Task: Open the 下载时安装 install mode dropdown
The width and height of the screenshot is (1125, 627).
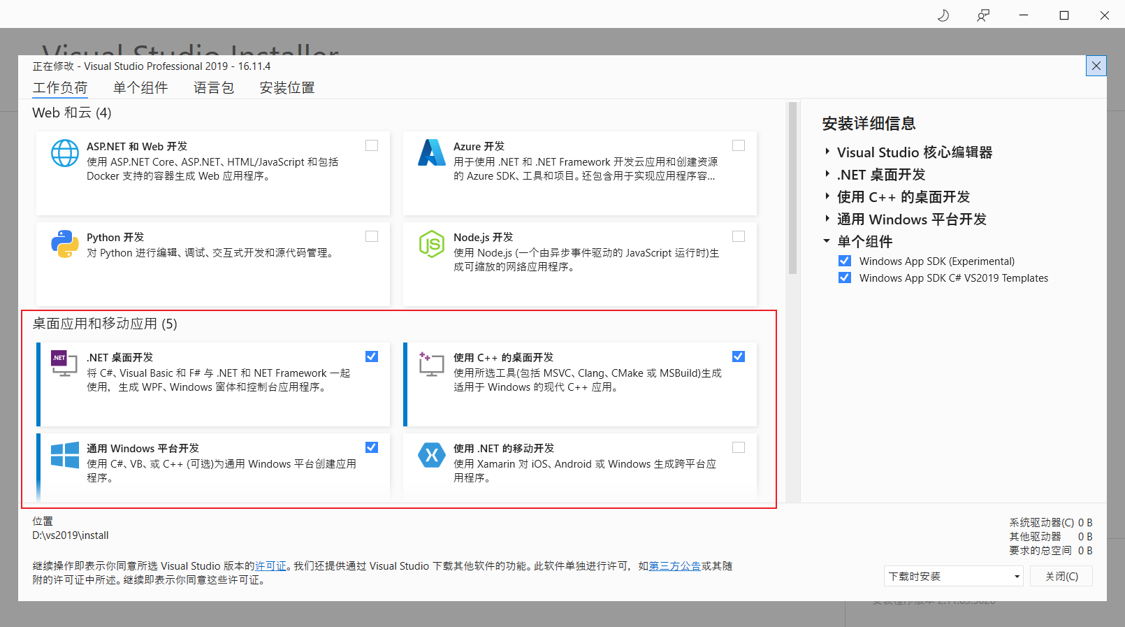Action: (954, 577)
